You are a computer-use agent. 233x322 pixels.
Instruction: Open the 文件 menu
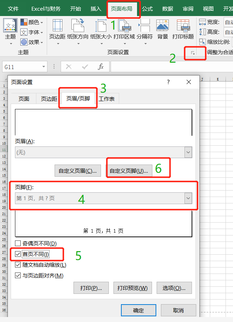13,9
